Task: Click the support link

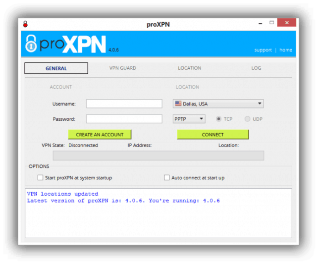Action: click(x=263, y=50)
